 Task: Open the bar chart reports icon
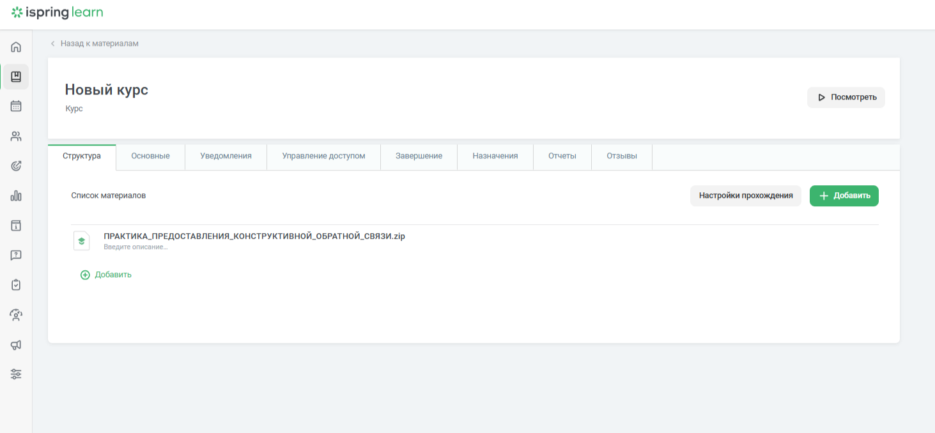[16, 195]
